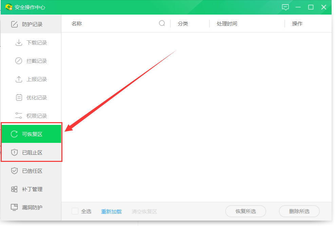Click the 上报记录 upload icon
Image resolution: width=336 pixels, height=226 pixels.
19,79
